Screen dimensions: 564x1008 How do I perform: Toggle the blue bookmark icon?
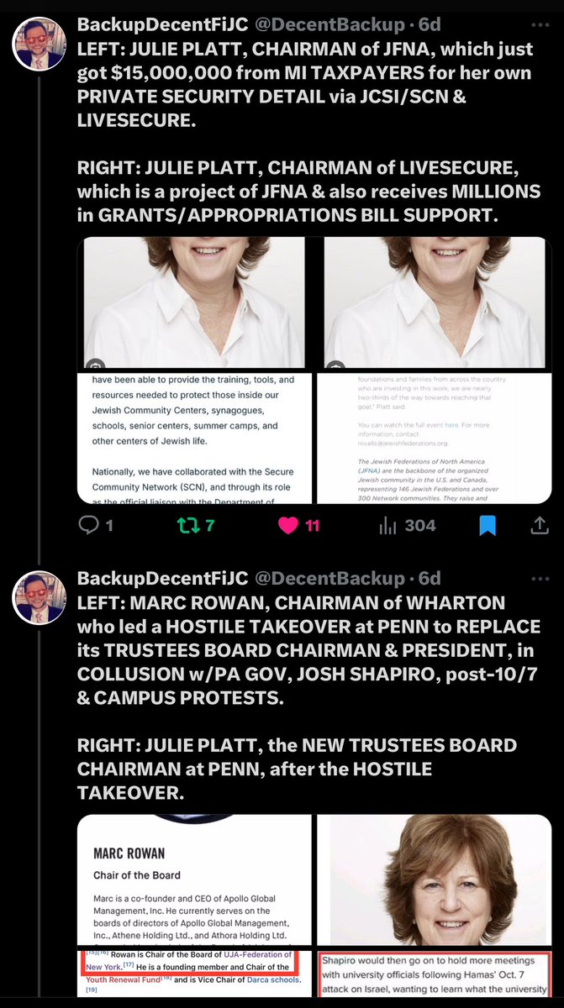click(x=488, y=526)
